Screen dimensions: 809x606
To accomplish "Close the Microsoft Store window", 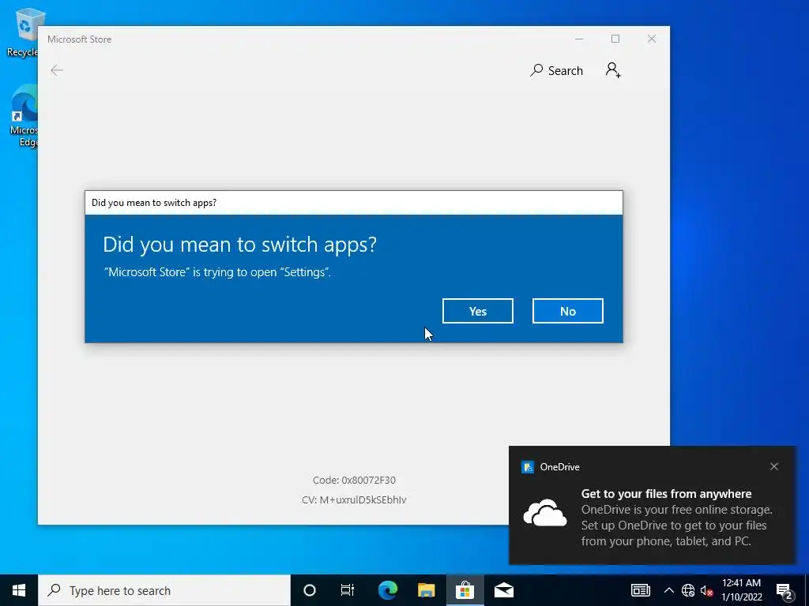I will (x=652, y=39).
